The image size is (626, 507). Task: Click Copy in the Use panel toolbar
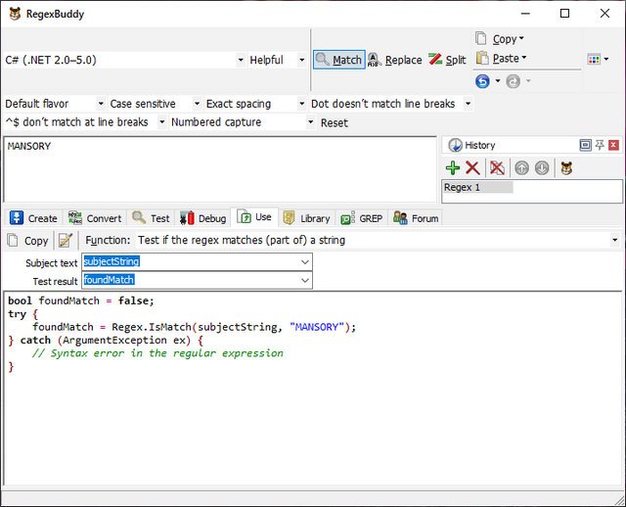(27, 240)
